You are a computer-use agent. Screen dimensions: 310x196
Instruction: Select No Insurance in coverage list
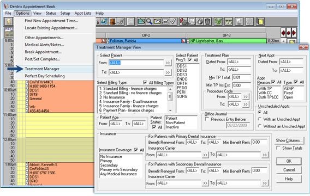coord(111,156)
